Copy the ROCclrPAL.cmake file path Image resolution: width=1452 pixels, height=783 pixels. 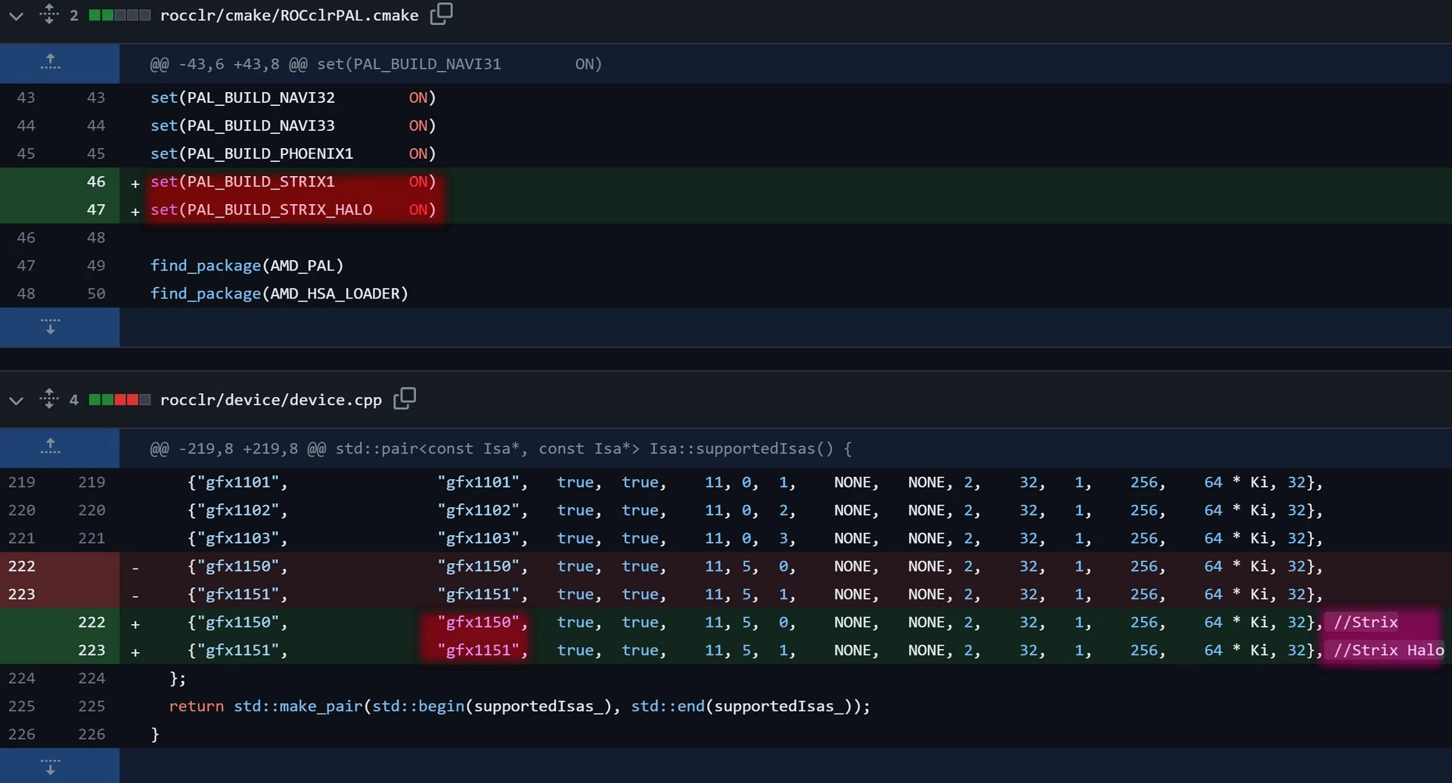coord(441,14)
